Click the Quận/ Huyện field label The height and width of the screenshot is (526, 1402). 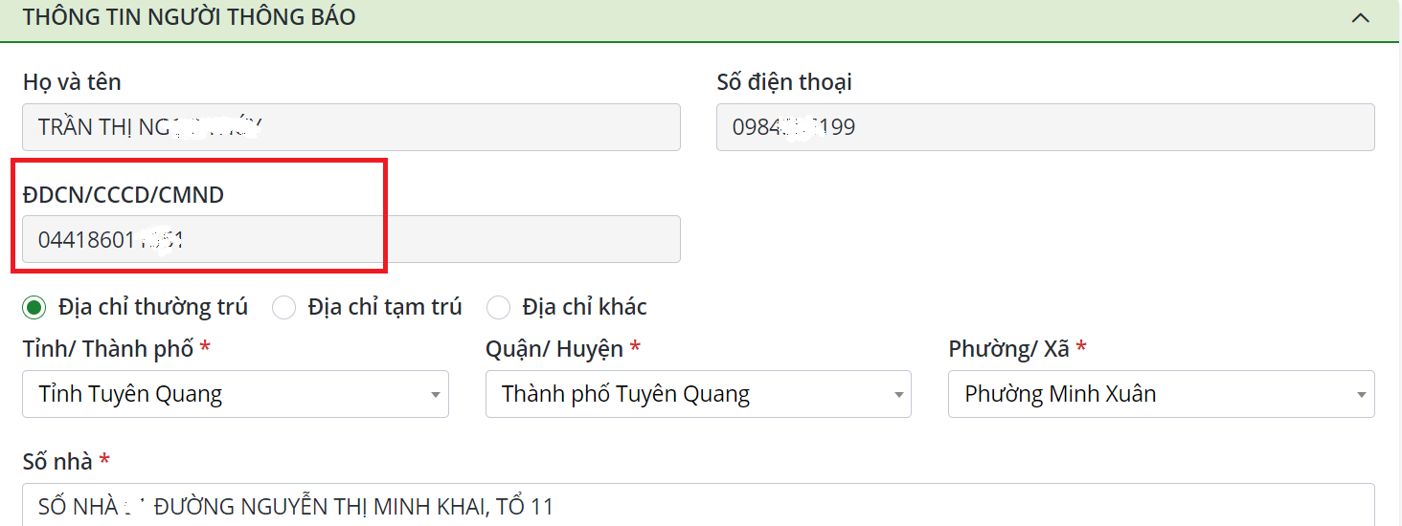coord(554,349)
